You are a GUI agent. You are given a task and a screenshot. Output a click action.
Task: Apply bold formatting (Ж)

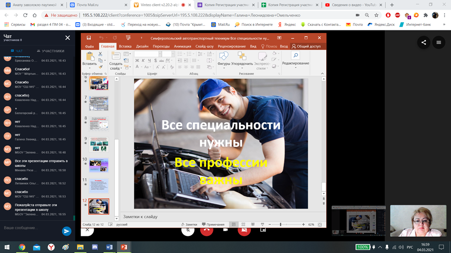pos(137,60)
